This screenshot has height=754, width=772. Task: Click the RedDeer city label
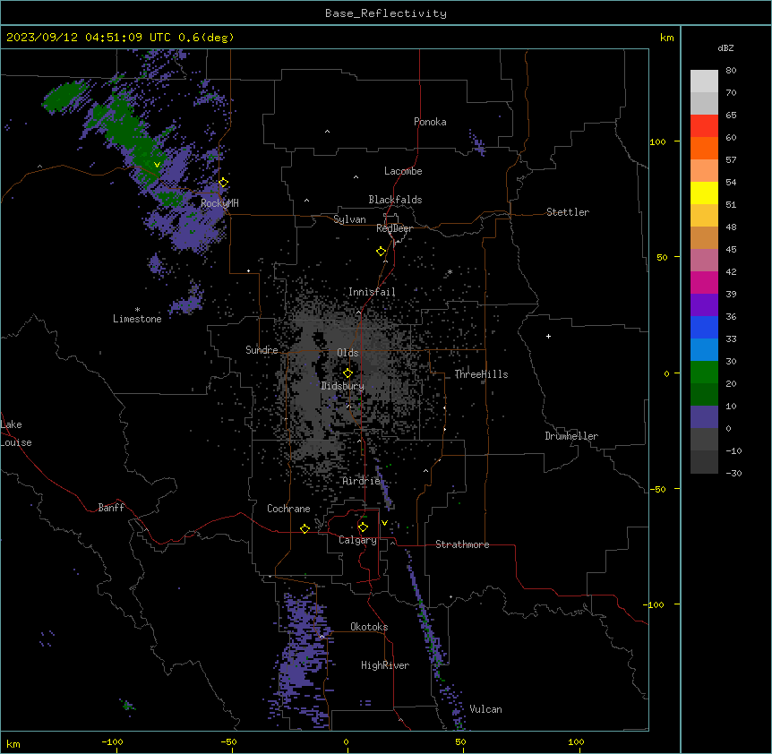(394, 228)
